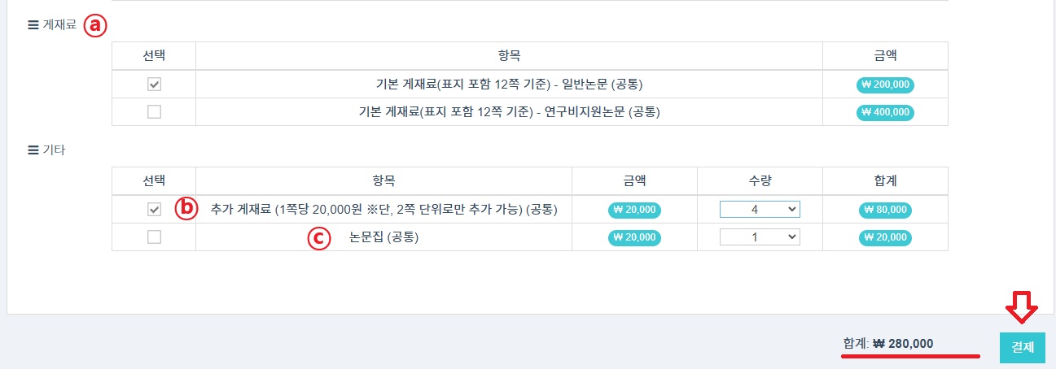Screen dimensions: 1056x369
Task: Click the red circled 'c' marker
Action: coord(318,237)
